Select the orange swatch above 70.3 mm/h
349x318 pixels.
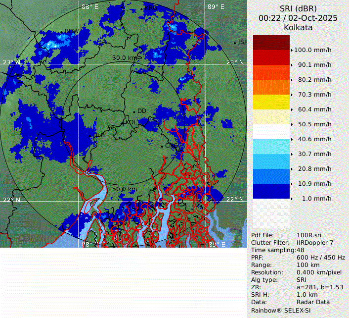coord(270,87)
